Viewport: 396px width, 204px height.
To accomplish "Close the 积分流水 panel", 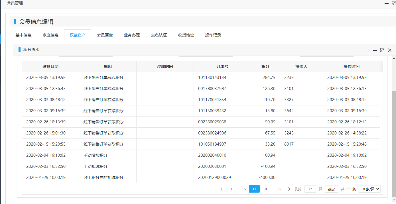I will pyautogui.click(x=390, y=50).
